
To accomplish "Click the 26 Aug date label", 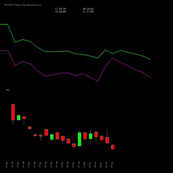I will point(67,165).
